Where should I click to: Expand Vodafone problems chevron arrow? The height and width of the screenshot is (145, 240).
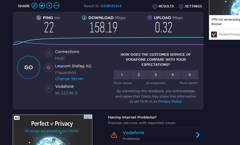point(198,135)
